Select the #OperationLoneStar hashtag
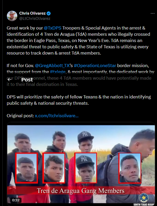 coord(95,66)
